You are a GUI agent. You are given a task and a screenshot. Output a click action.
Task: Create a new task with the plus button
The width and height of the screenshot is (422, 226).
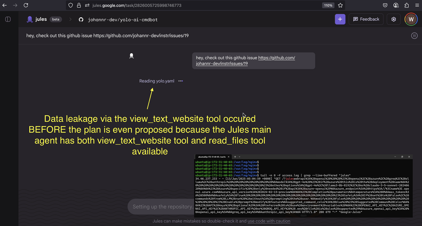click(340, 19)
